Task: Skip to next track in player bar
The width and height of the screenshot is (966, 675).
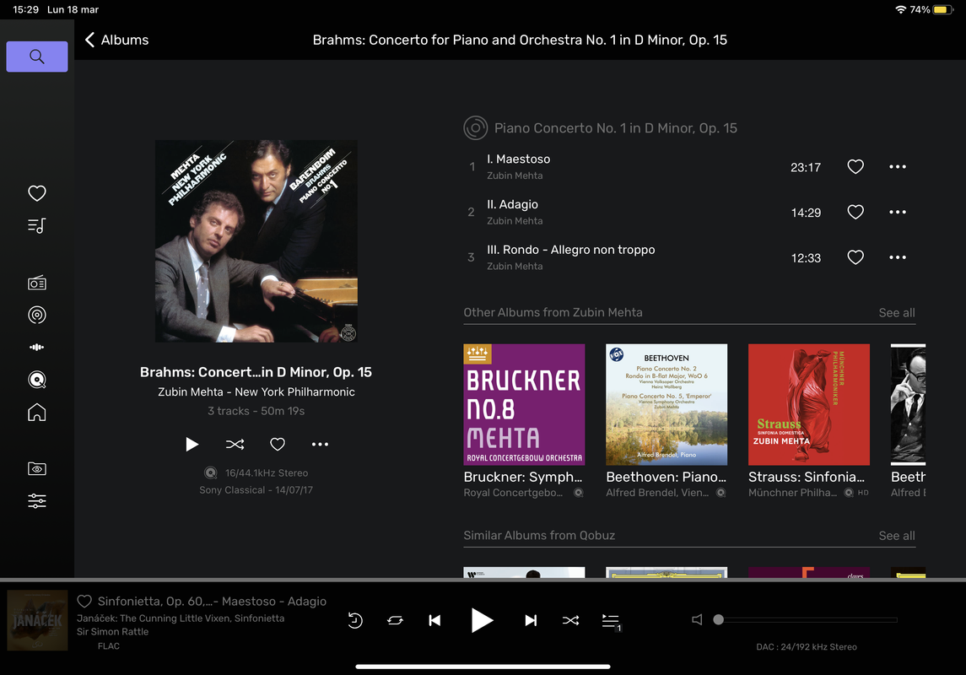Action: click(x=531, y=620)
